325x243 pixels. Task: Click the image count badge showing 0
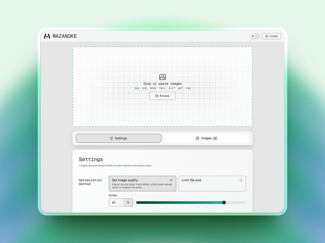coord(215,138)
